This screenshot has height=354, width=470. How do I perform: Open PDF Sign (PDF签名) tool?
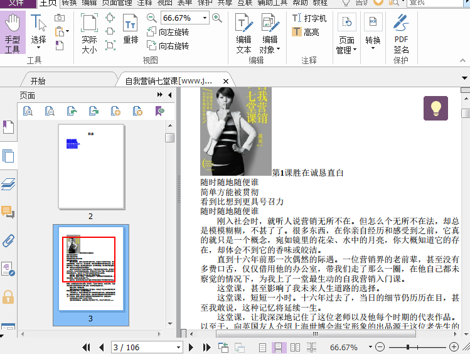401,34
